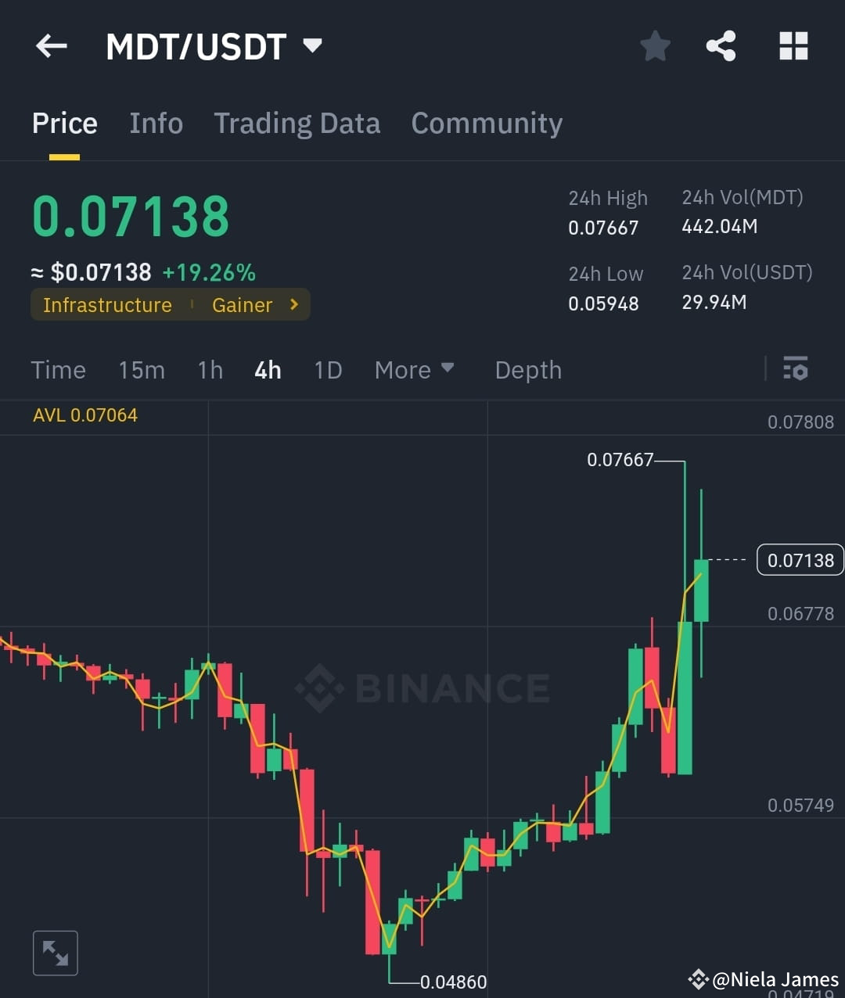Add MDT/USDT to favorites via star icon
The width and height of the screenshot is (845, 998).
click(x=655, y=45)
